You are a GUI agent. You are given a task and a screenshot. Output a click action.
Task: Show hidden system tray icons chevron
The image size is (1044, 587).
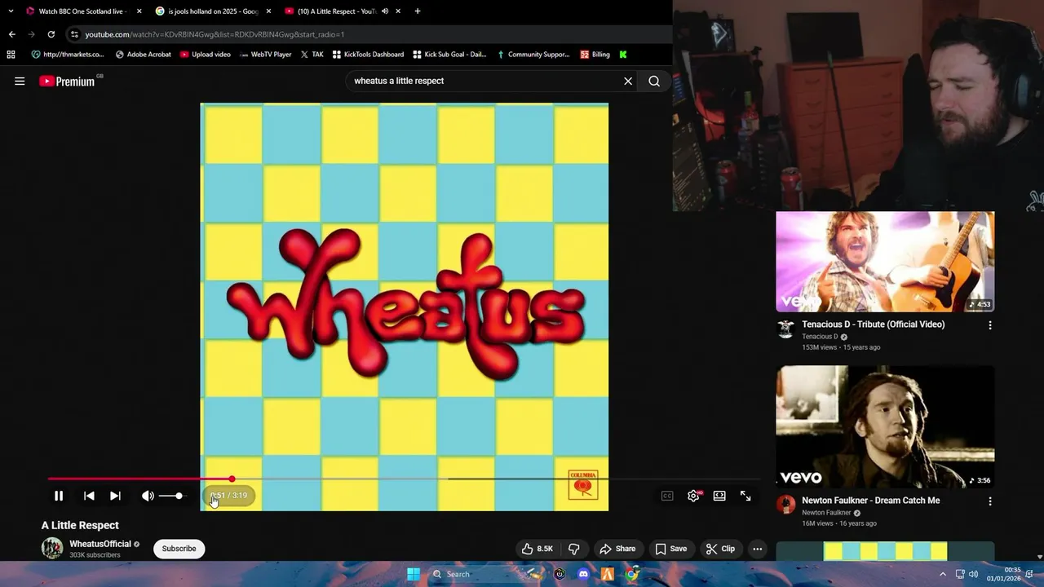(x=943, y=574)
